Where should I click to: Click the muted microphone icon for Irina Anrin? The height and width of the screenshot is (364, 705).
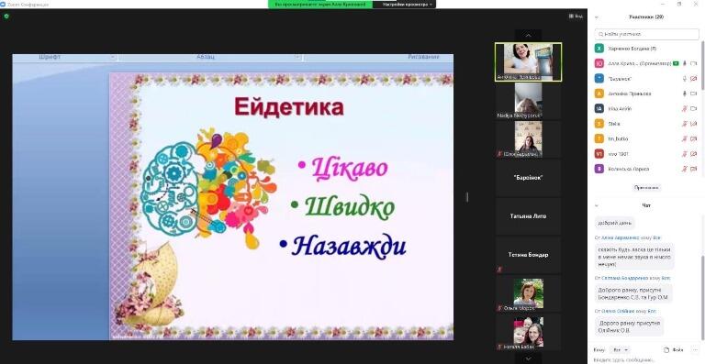685,109
